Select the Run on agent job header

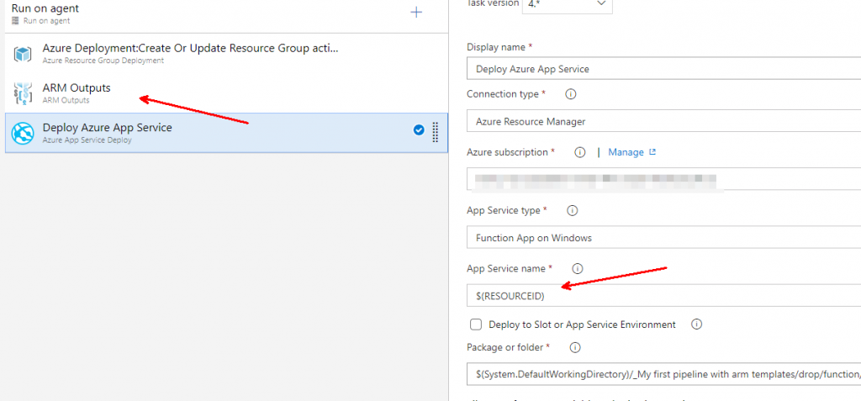[x=226, y=15]
